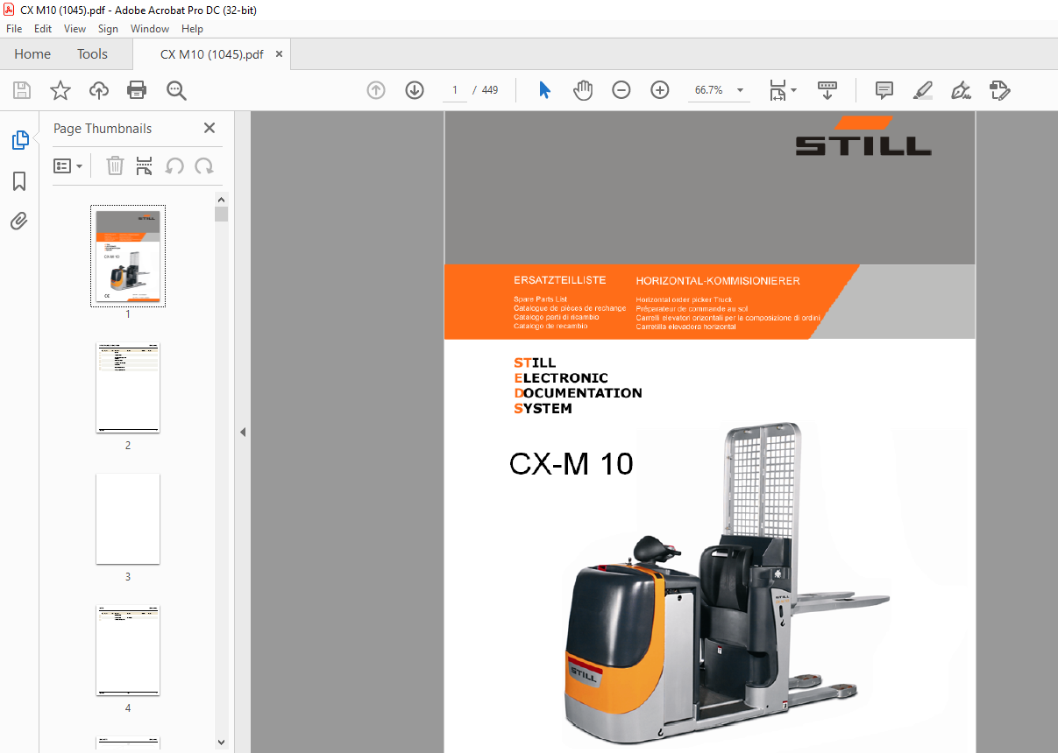Open the Help menu
1058x753 pixels.
(193, 29)
